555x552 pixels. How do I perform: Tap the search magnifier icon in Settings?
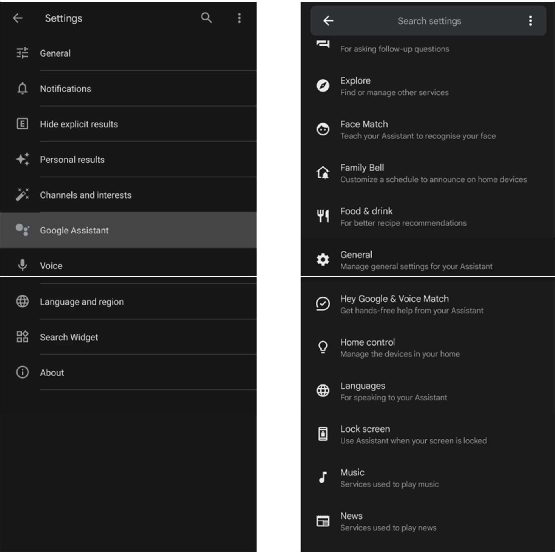point(206,18)
